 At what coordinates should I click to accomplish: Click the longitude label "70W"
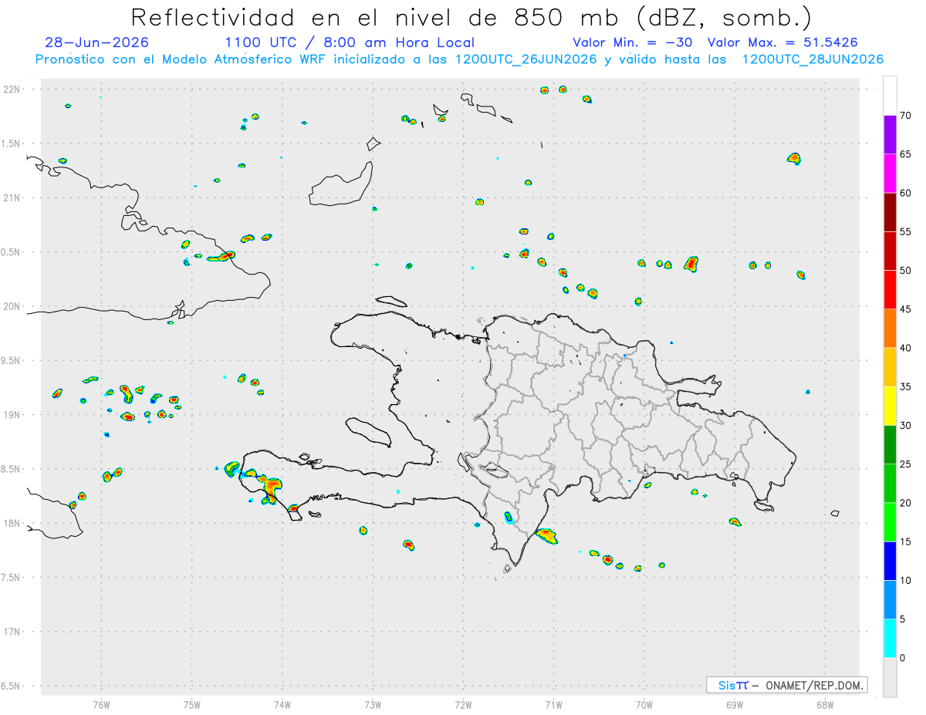coord(644,704)
